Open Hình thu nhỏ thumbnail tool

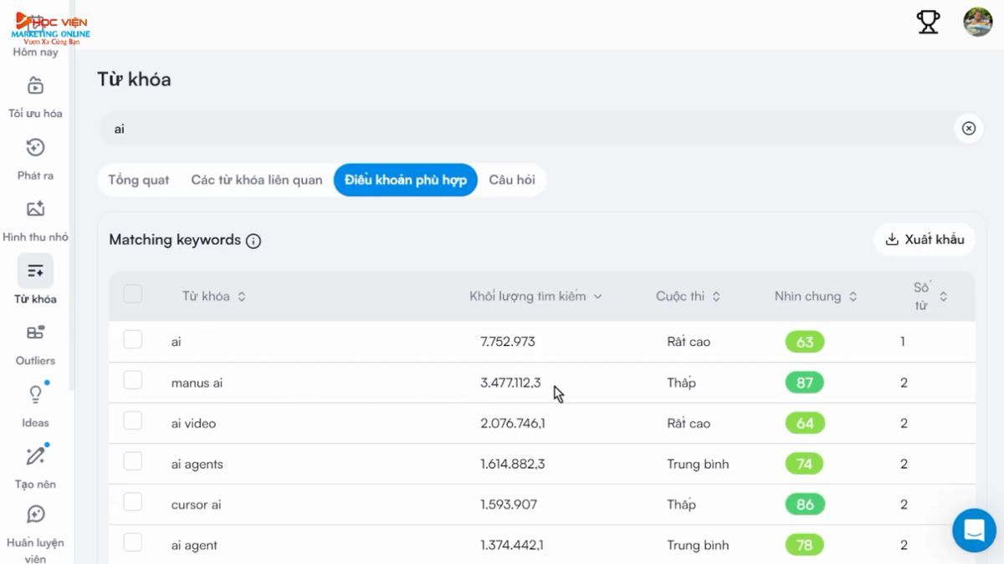tap(35, 210)
